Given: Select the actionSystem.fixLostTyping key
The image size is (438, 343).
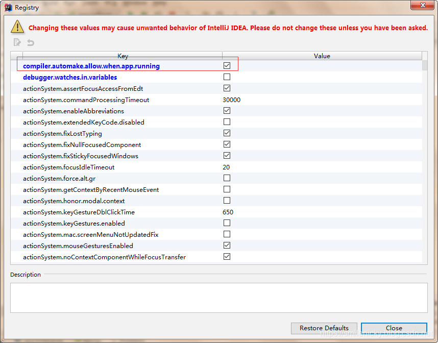Looking at the screenshot, I should tap(62, 134).
